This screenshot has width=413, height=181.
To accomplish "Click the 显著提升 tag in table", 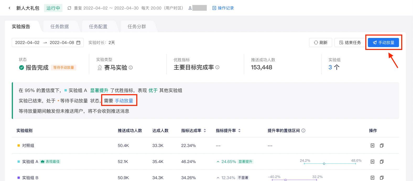I will click(x=245, y=162).
